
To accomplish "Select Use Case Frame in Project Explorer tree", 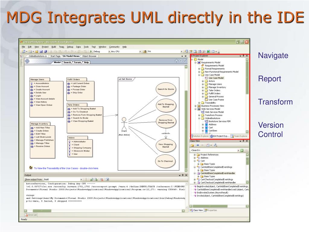I will point(216,100).
